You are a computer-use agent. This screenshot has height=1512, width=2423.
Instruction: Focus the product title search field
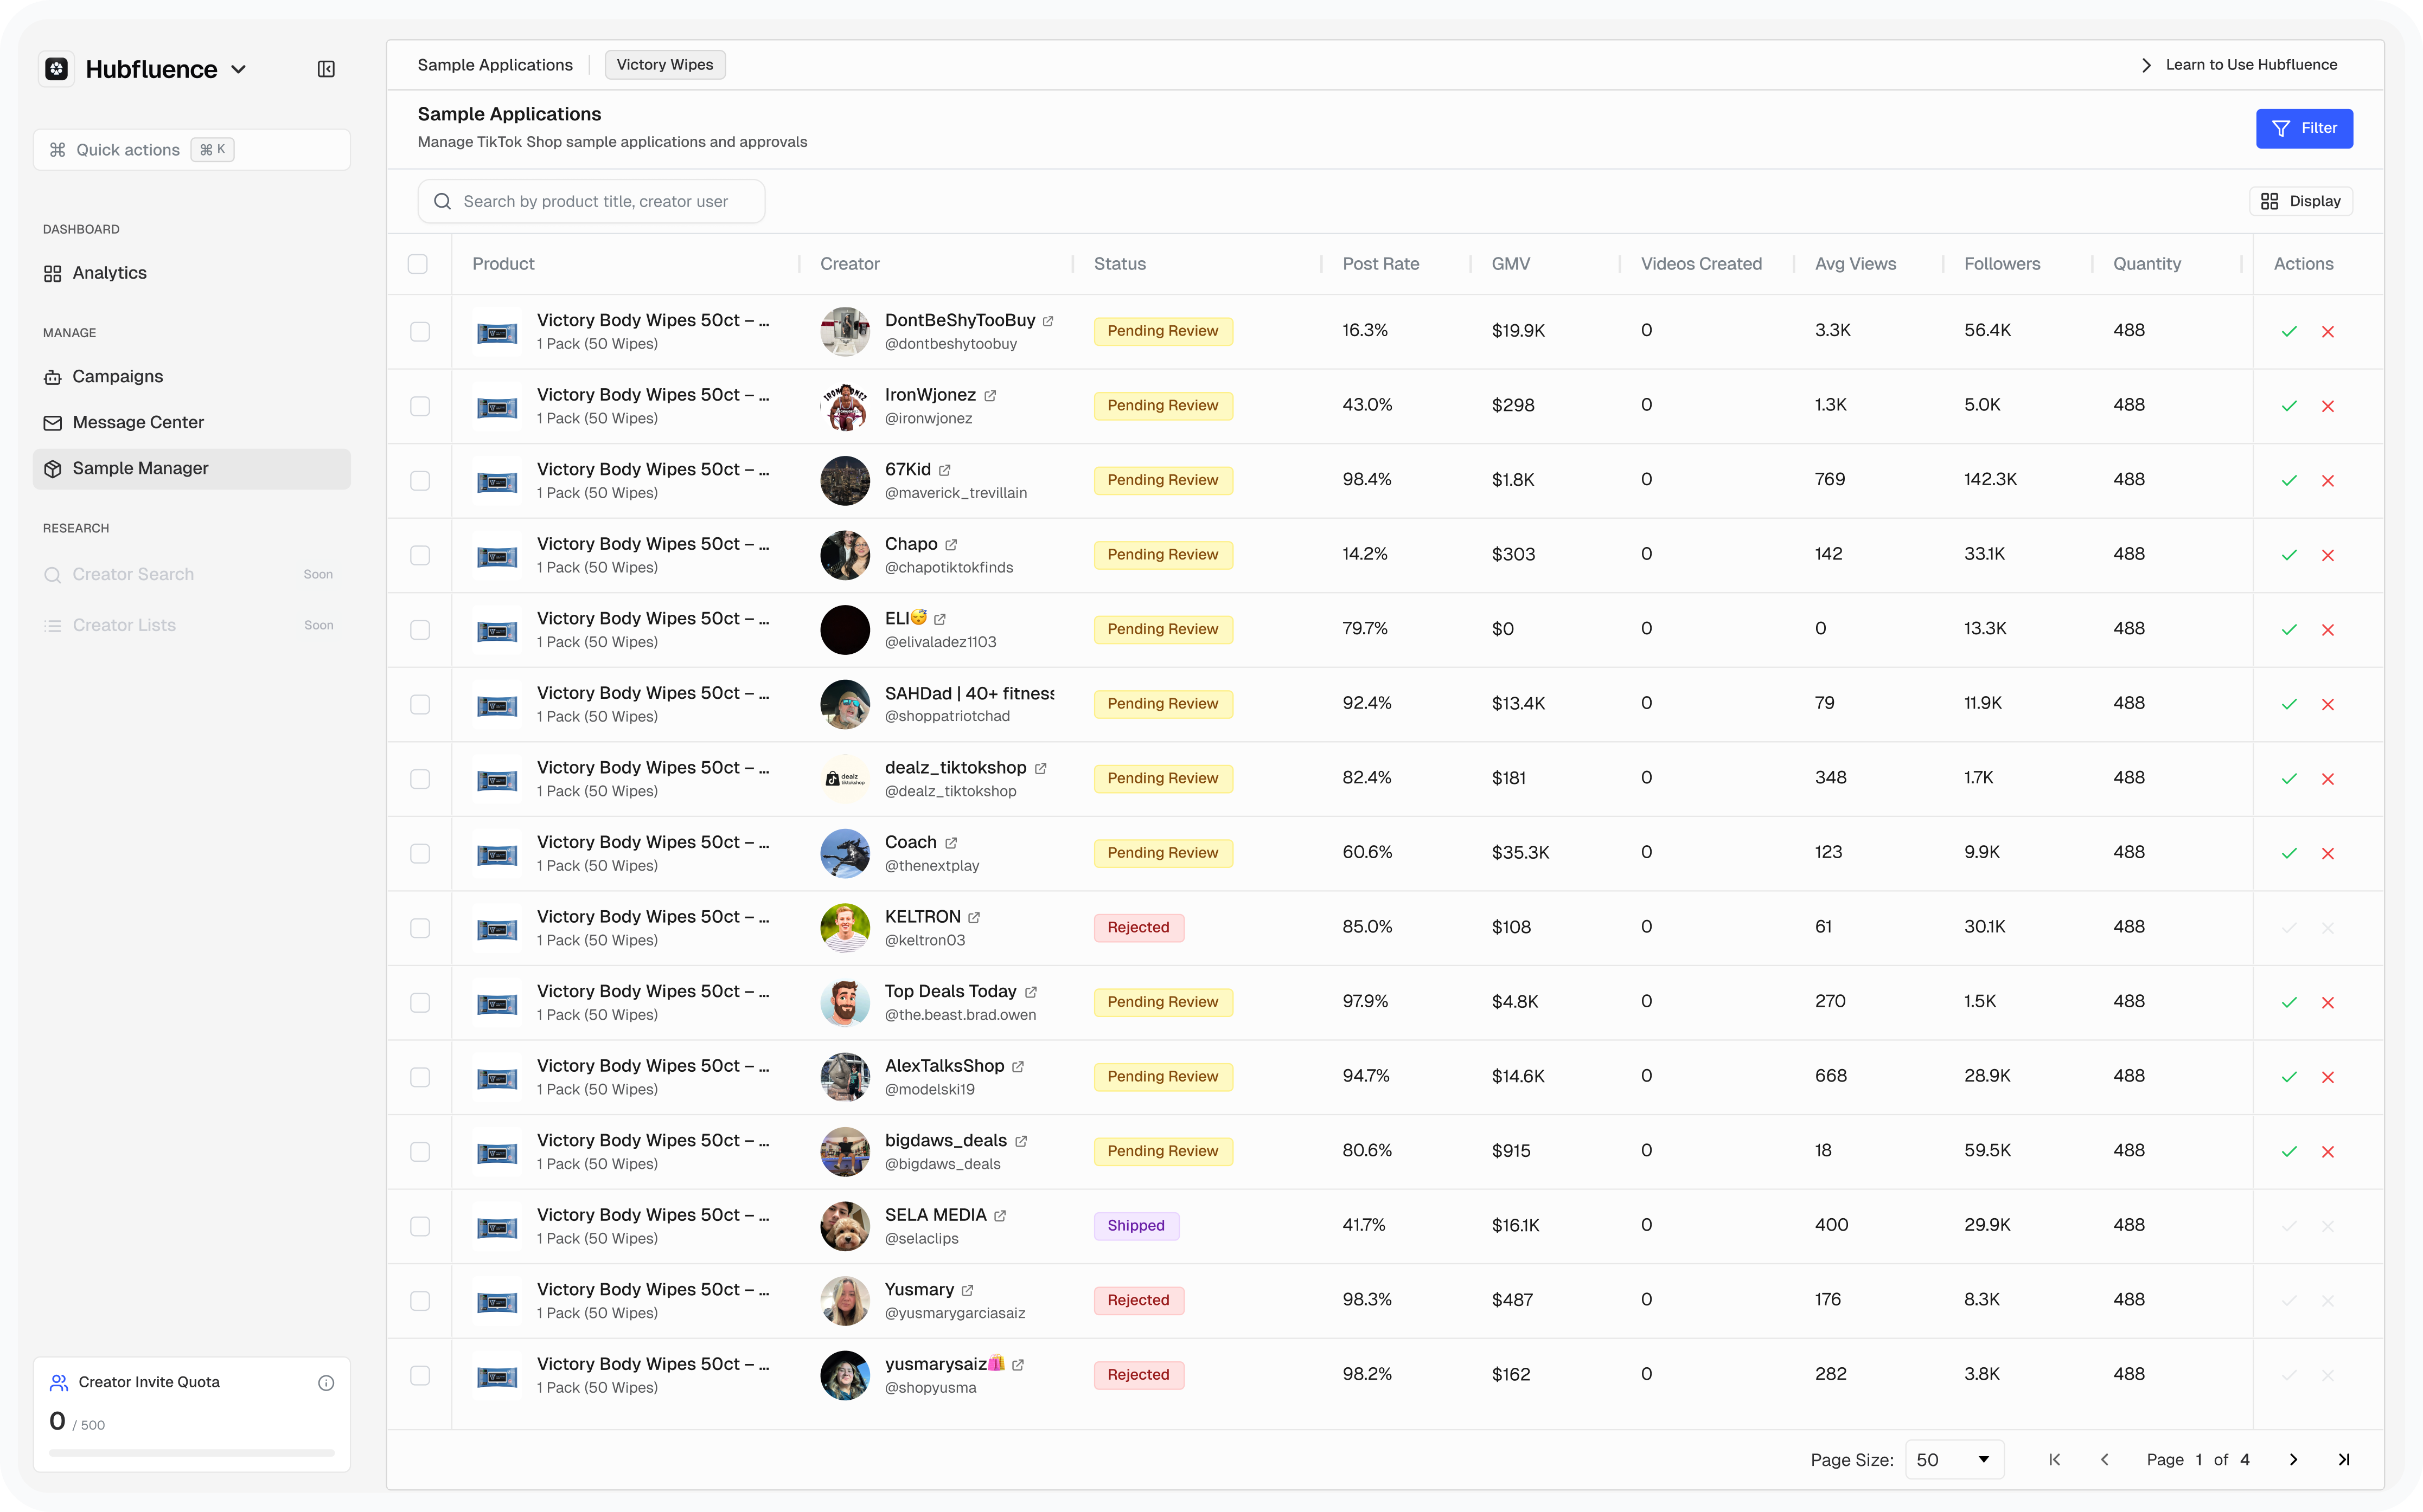click(595, 201)
